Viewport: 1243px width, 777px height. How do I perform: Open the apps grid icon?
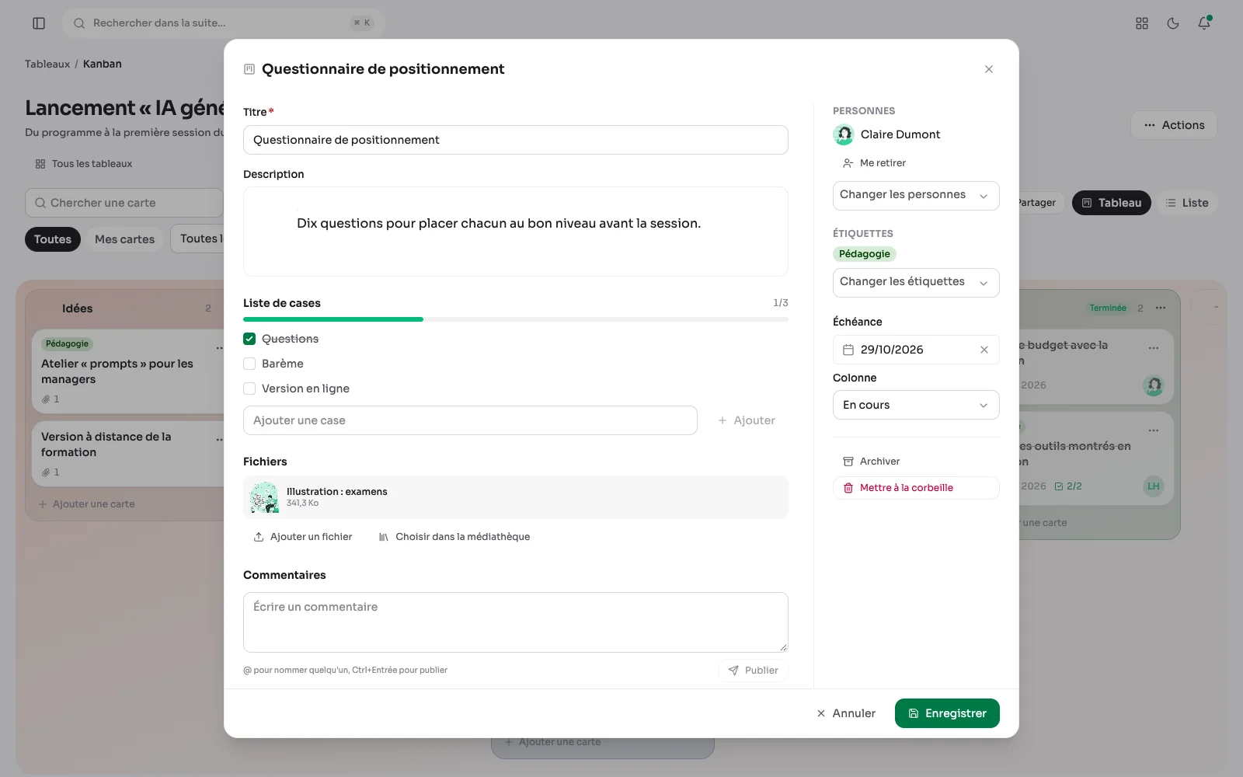(x=1142, y=23)
